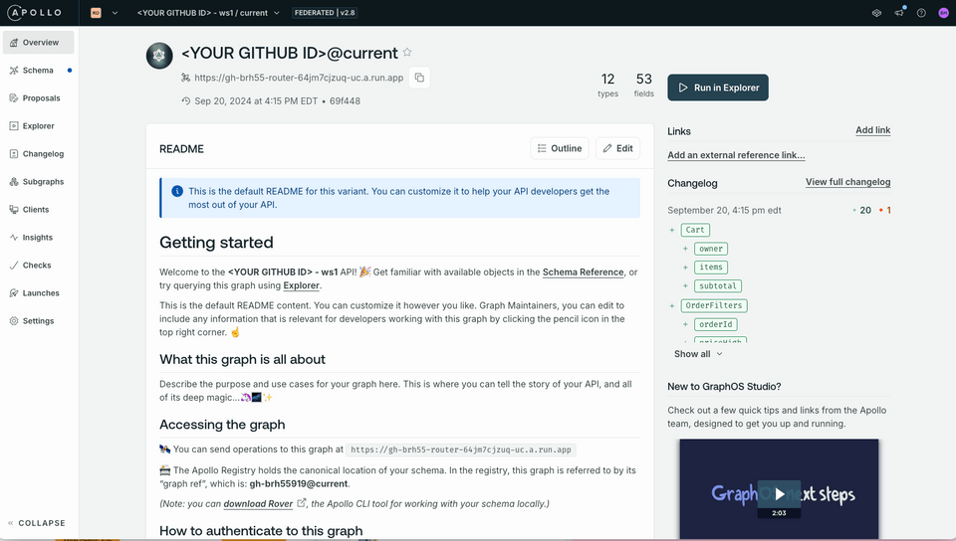Click the Apollo logo
Screen dimensions: 956x541
point(34,12)
